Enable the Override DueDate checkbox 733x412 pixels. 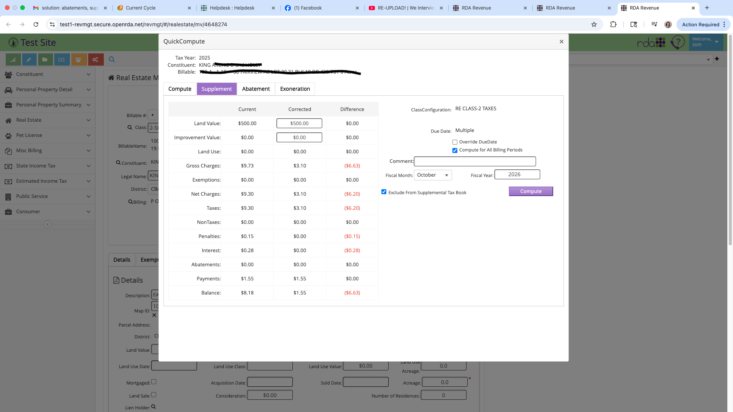tap(455, 142)
